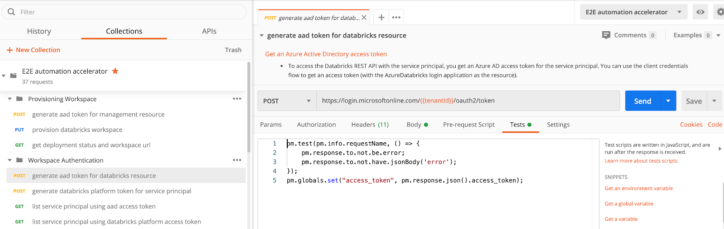Star toggle for E2E automation accelerator collection
Viewport: 724px width, 229px height.
(115, 71)
